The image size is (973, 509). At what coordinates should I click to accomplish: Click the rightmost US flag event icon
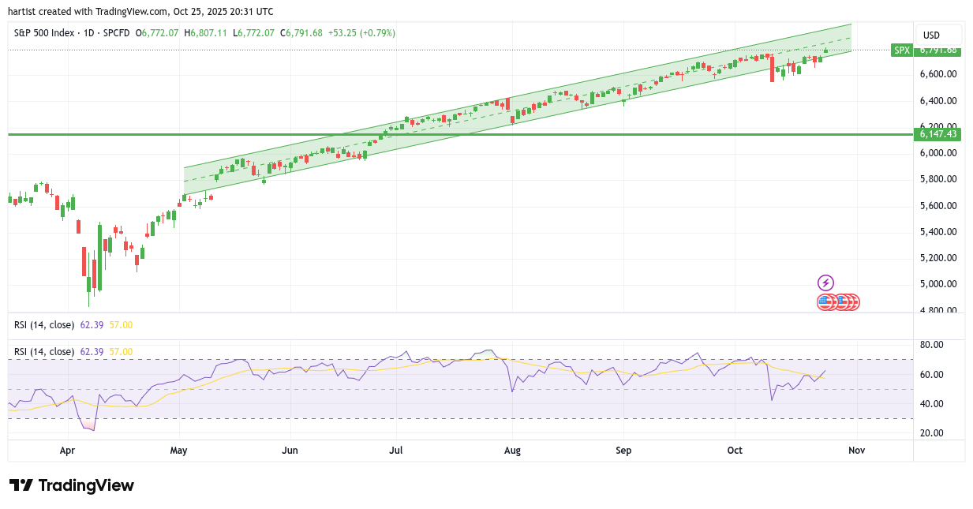[x=851, y=301]
